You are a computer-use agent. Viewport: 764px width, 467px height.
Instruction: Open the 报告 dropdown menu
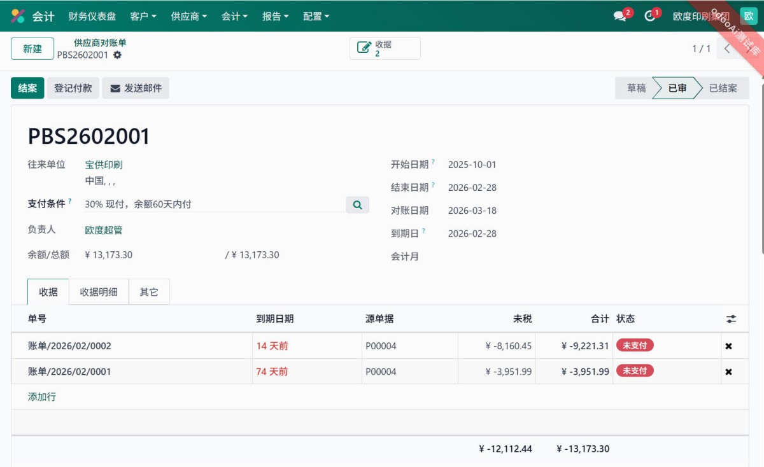click(x=276, y=17)
